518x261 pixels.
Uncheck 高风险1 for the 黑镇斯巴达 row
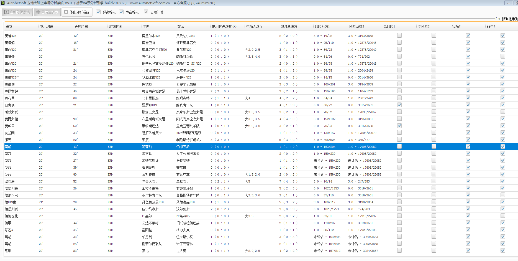pyautogui.click(x=399, y=126)
